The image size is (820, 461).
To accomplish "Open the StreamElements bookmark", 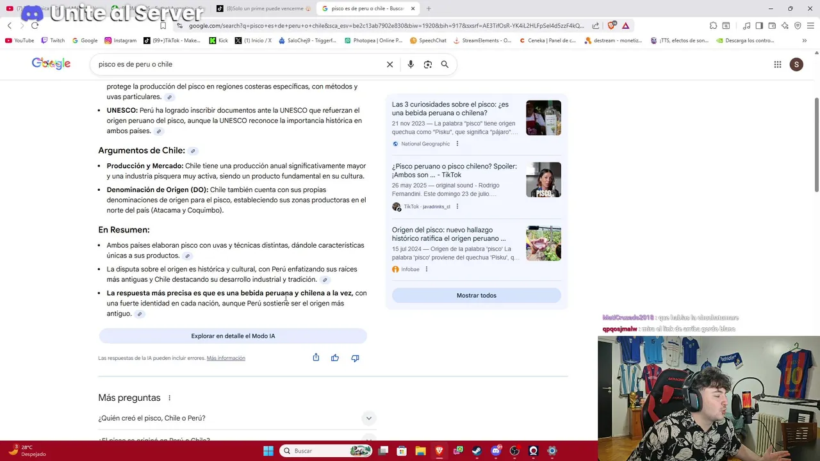I will 482,40.
